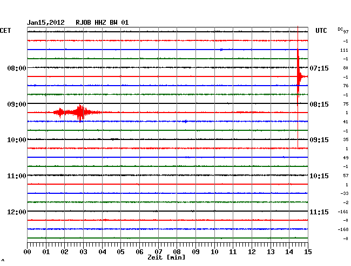The width and height of the screenshot is (351, 266).
Task: Click the "12" minute axis label
Action: tap(252, 252)
